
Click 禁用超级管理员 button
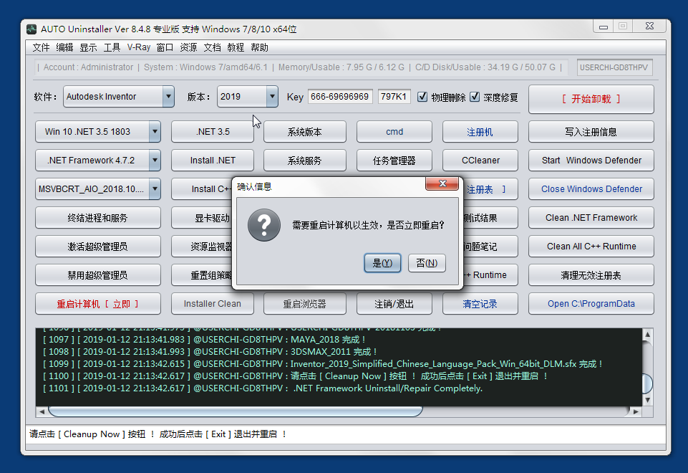tap(98, 275)
